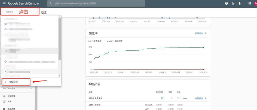Click the property list scroll-down arrow
The height and width of the screenshot is (110, 257).
point(60,76)
